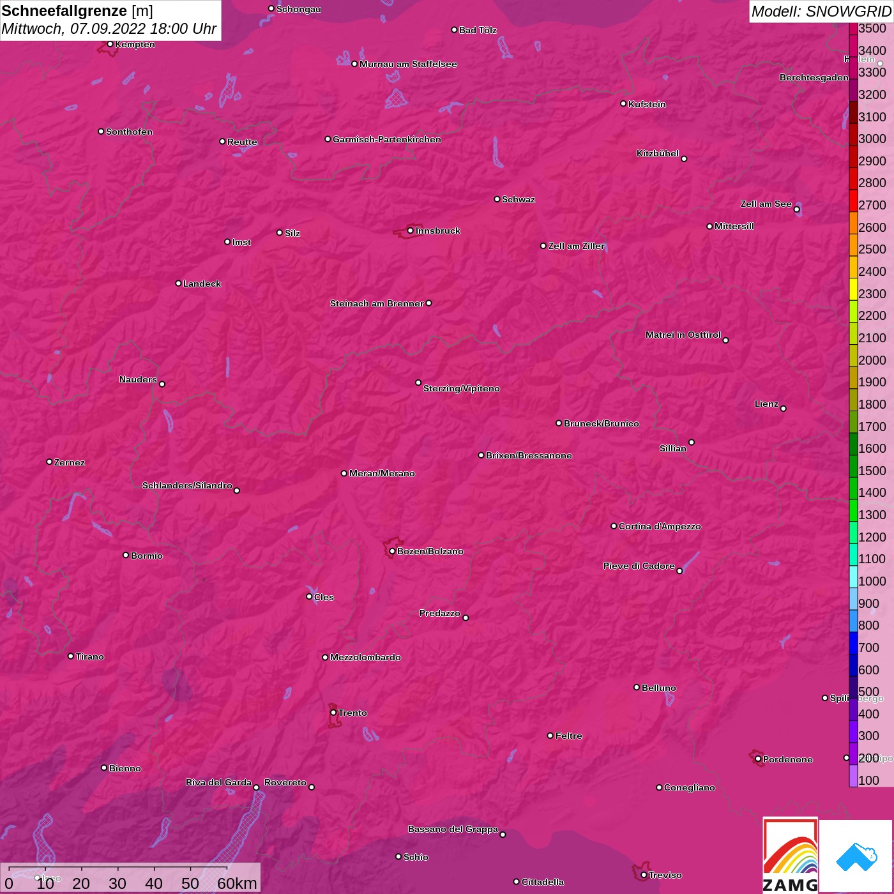Click the Cortina d'Ampezzo marker dot
Image resolution: width=894 pixels, height=894 pixels.
(614, 526)
